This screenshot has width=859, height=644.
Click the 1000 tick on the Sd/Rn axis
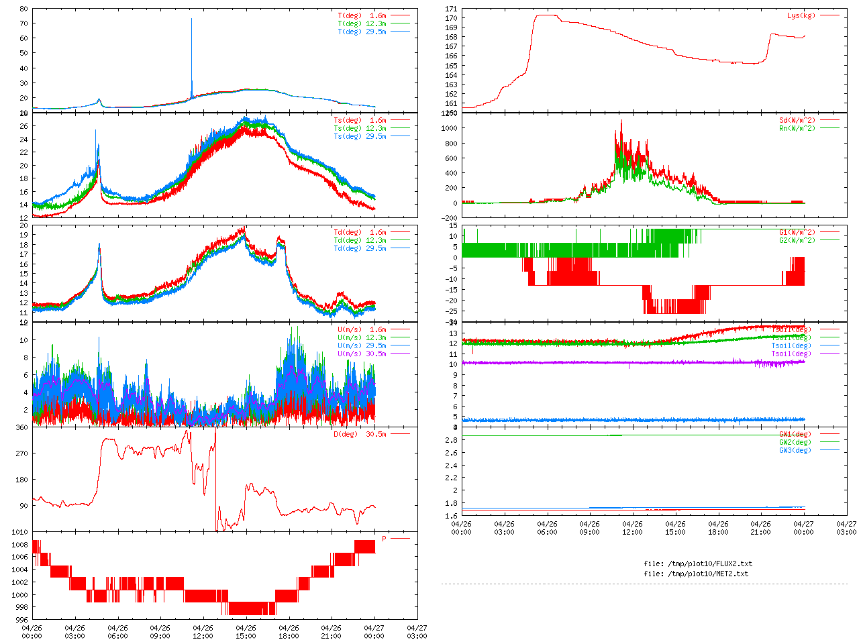[449, 128]
